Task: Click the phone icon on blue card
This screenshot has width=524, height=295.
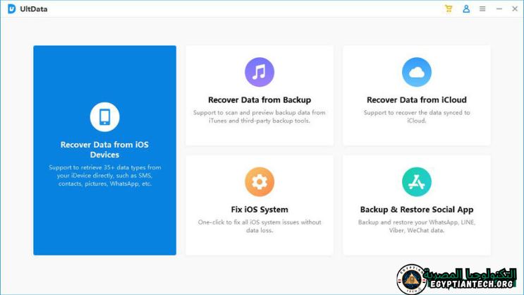Action: (104, 117)
